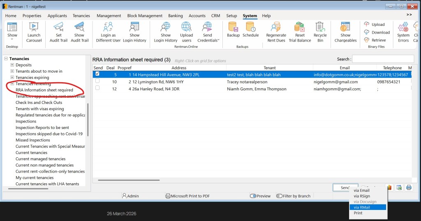Expand the Deposits tree node
421x221 pixels.
(12, 65)
